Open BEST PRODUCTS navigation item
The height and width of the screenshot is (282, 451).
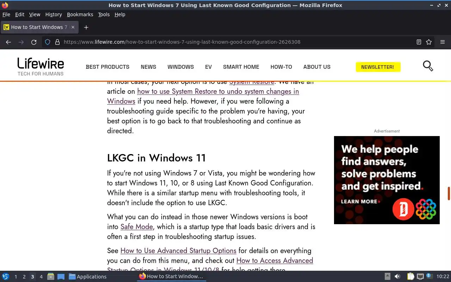107,67
